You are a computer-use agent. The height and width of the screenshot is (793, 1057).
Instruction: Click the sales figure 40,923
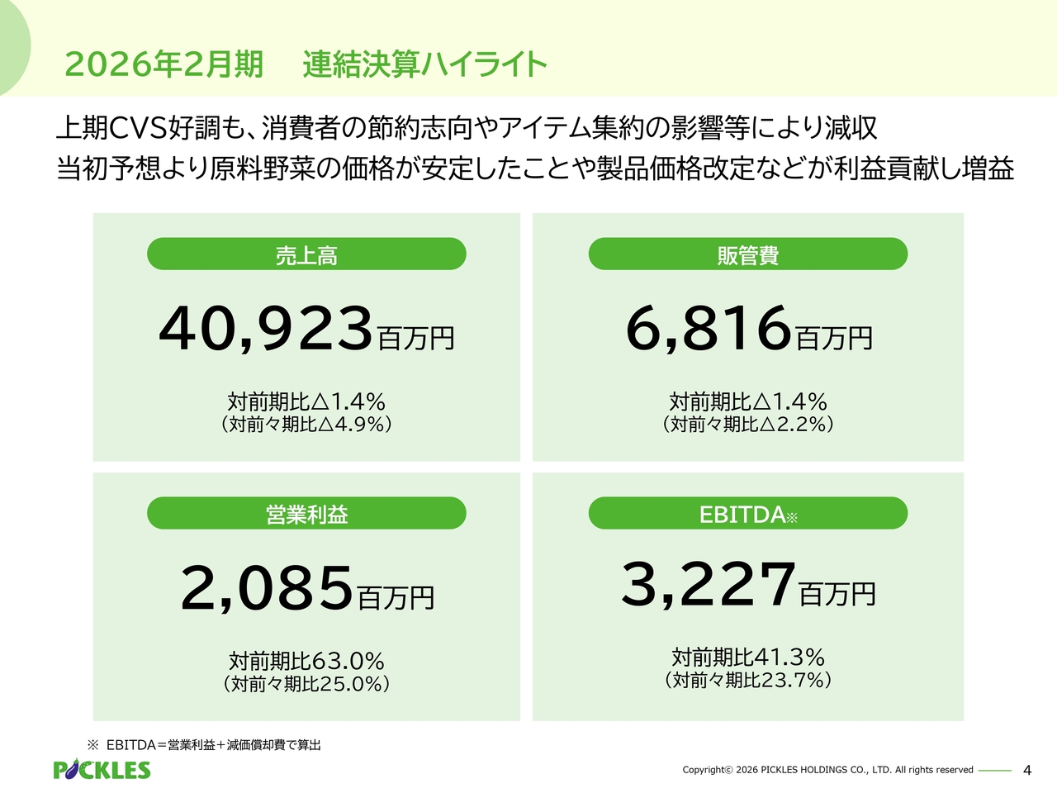266,328
